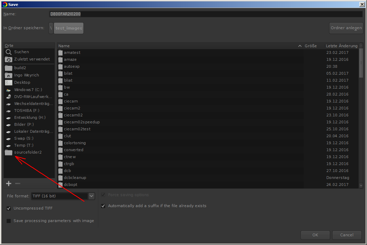Click the sourcefolder2 bookmark folder icon

tap(8, 153)
